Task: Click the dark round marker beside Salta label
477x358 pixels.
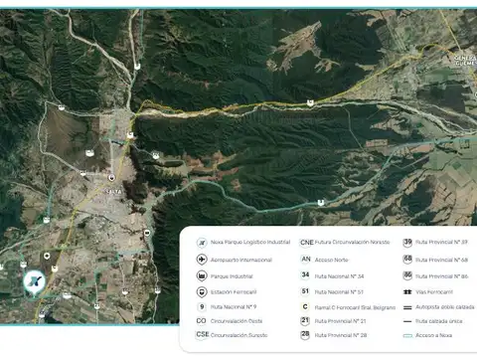Action: point(112,178)
